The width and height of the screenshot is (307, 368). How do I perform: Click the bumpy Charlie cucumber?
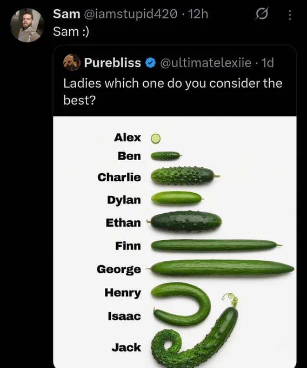tap(185, 175)
